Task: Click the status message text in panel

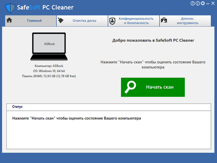Action: pyautogui.click(x=76, y=119)
